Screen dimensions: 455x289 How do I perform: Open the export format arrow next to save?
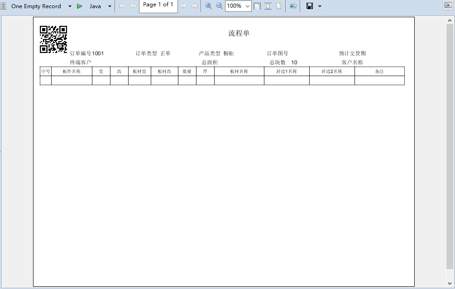[x=320, y=6]
